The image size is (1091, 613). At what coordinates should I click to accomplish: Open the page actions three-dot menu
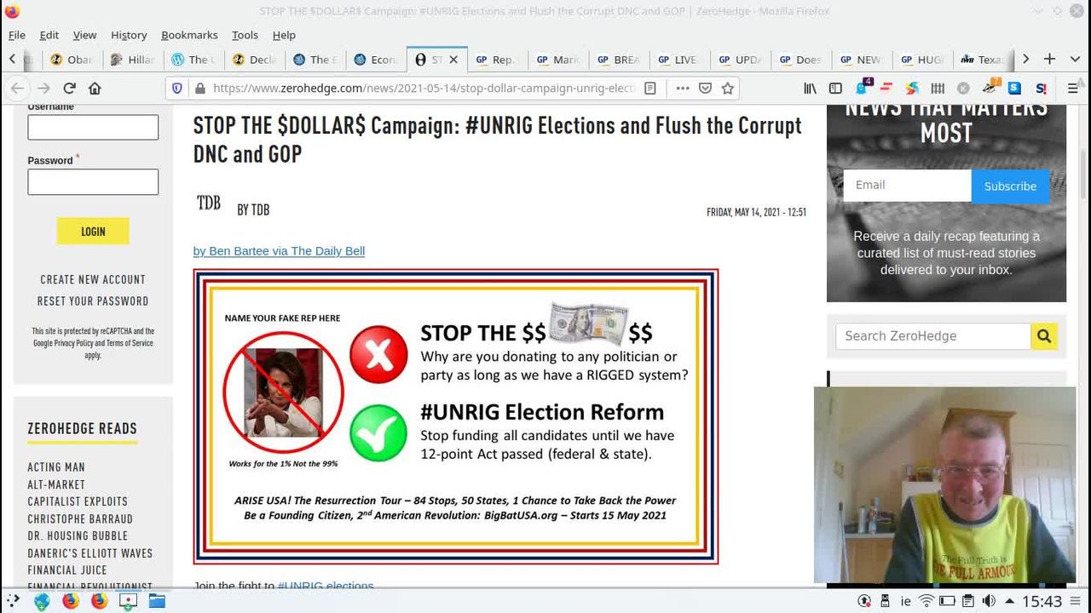coord(682,88)
